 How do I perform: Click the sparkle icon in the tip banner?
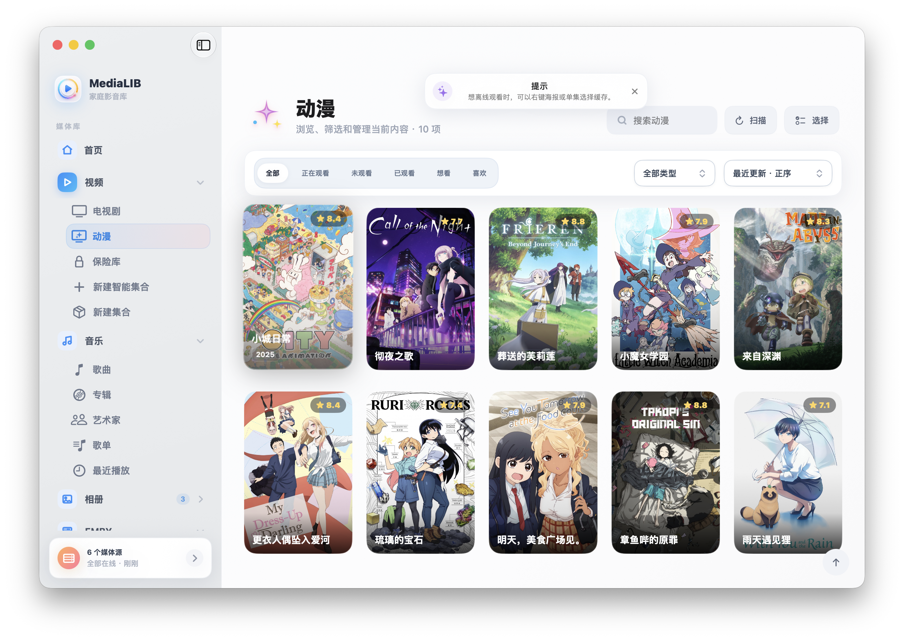pos(443,91)
